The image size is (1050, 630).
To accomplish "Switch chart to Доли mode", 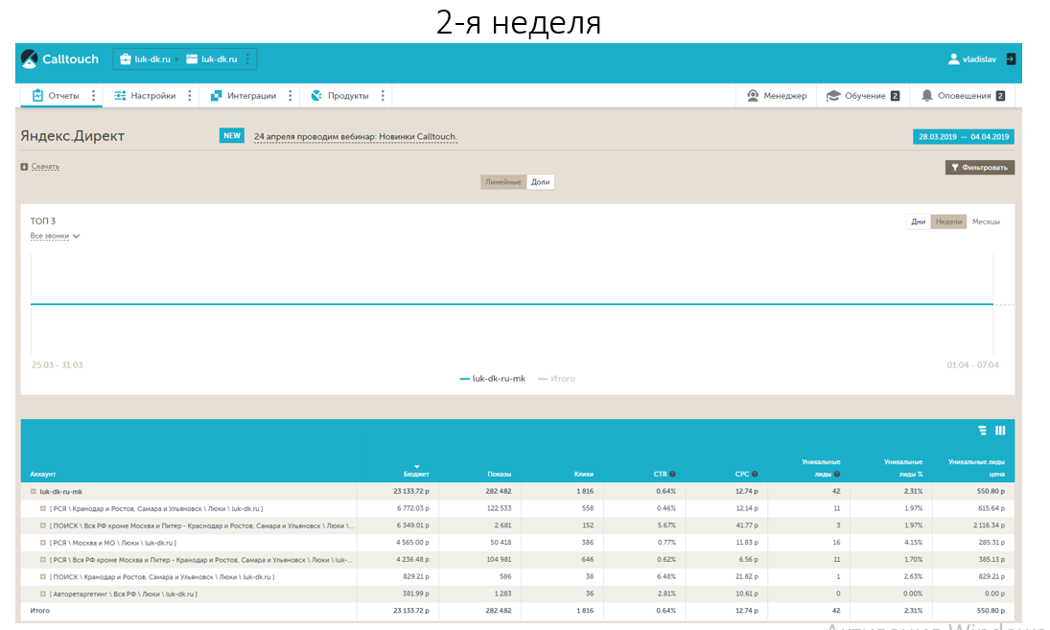I will (x=541, y=182).
